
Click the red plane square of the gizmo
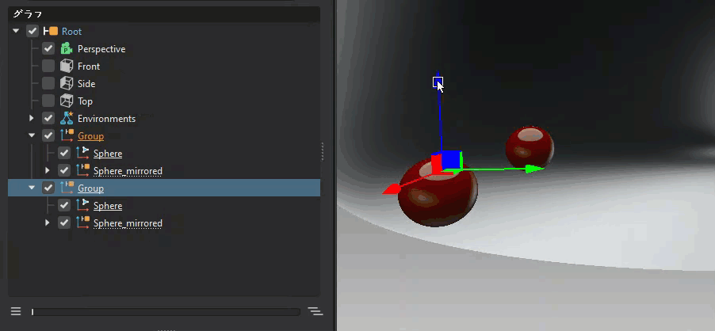click(x=436, y=163)
